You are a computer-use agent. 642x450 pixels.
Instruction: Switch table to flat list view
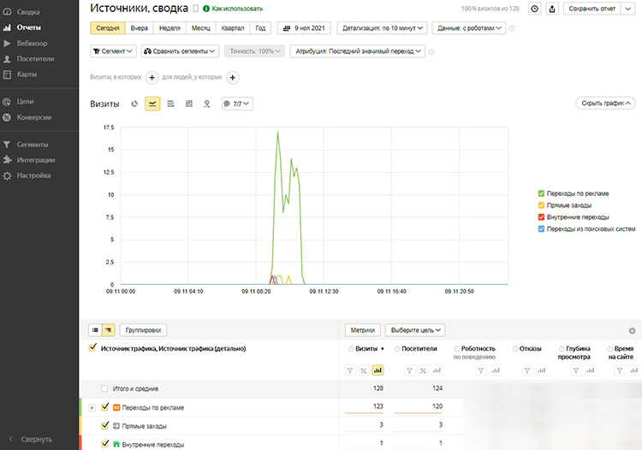tap(96, 329)
